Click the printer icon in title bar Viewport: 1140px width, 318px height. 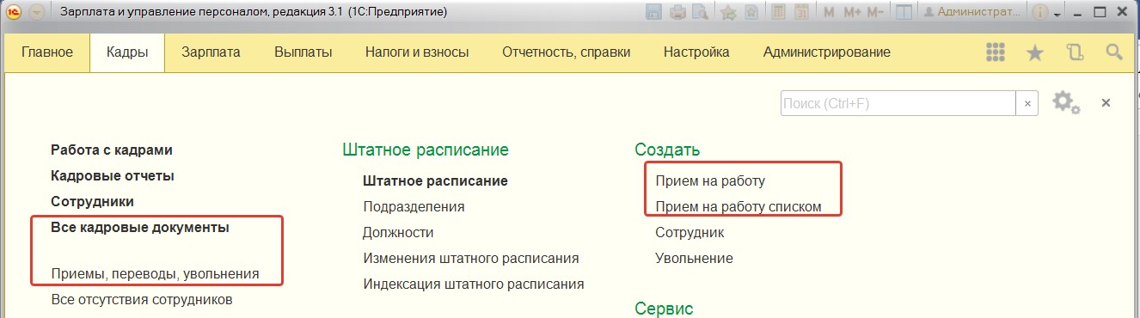677,12
